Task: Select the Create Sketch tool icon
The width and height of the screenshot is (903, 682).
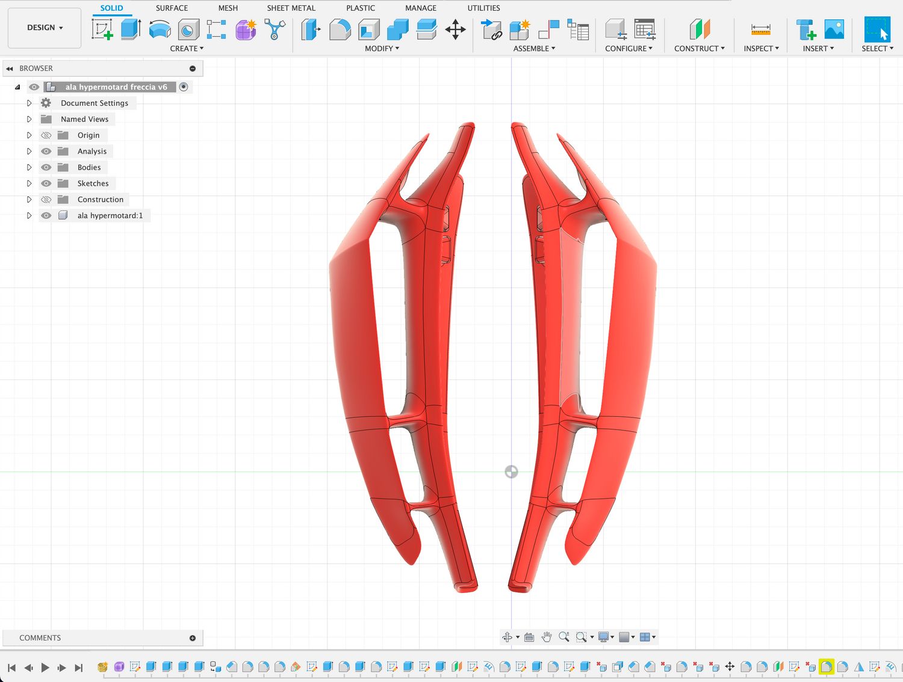Action: point(102,29)
